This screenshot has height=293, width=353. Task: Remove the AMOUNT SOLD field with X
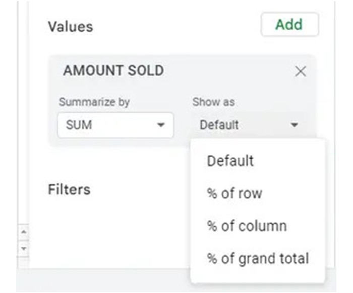point(301,71)
